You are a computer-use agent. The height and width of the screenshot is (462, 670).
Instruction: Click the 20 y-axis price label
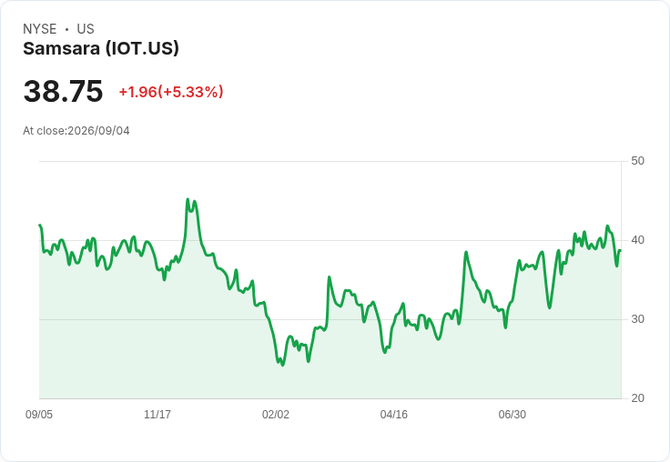pos(637,398)
